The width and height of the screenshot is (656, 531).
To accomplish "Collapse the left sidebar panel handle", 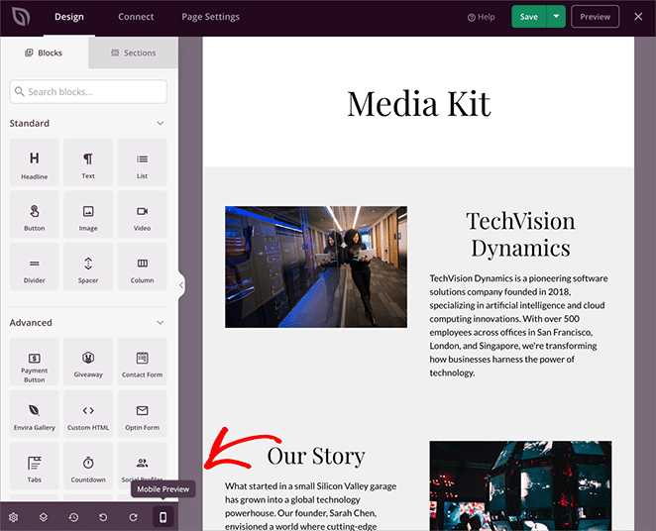I will (x=181, y=285).
